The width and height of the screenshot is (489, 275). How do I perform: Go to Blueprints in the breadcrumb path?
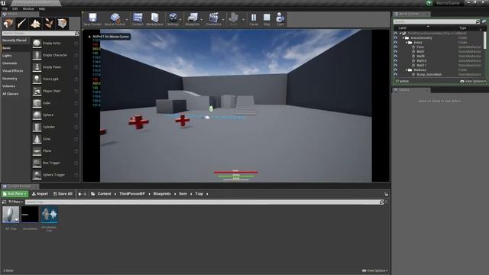point(162,194)
